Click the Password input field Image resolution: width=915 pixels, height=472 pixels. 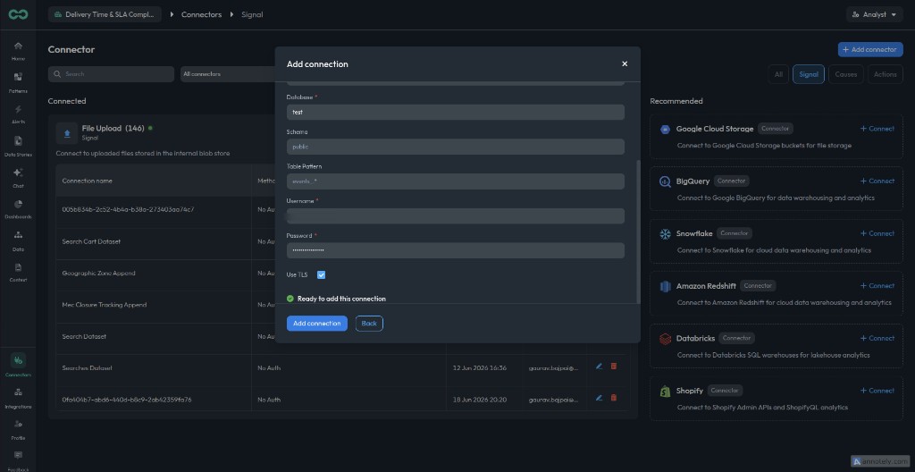pyautogui.click(x=455, y=250)
